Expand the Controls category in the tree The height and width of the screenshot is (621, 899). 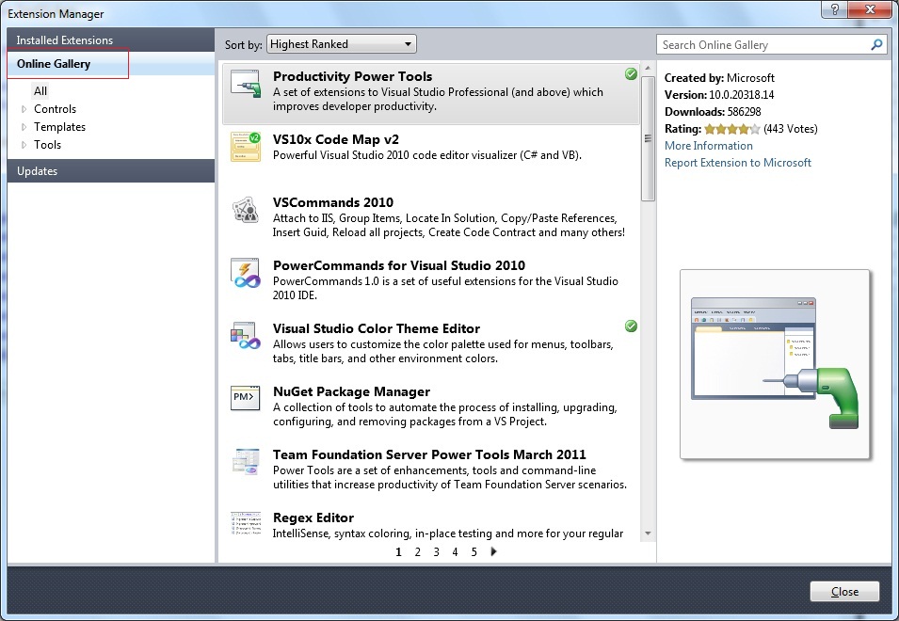point(24,109)
